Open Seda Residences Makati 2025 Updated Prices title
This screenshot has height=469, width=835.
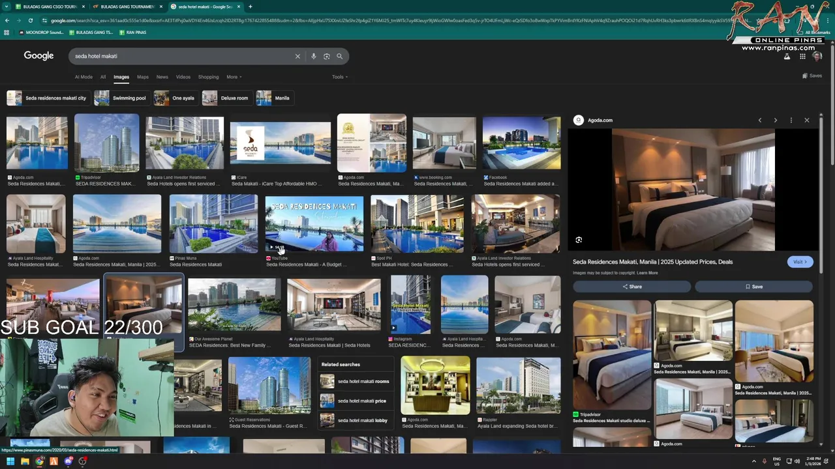652,262
